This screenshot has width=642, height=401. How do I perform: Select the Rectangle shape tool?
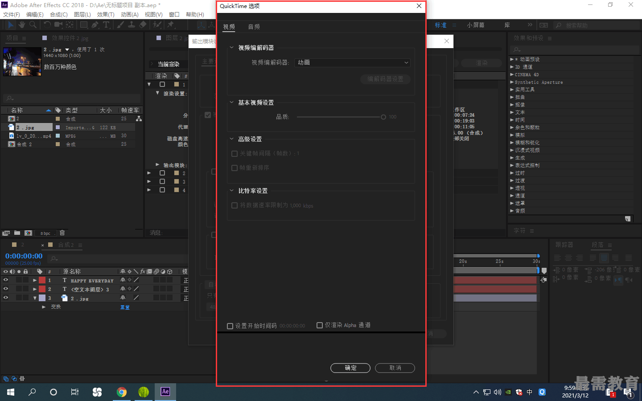[83, 25]
